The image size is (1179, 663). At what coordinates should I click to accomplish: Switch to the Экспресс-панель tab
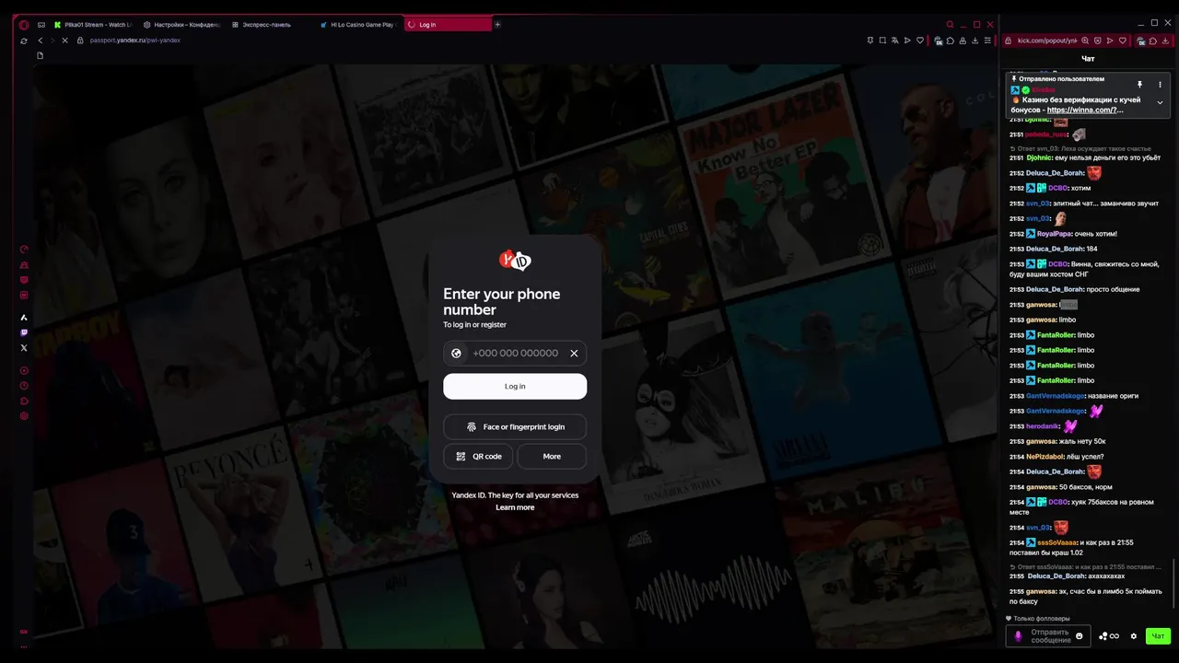pos(268,25)
